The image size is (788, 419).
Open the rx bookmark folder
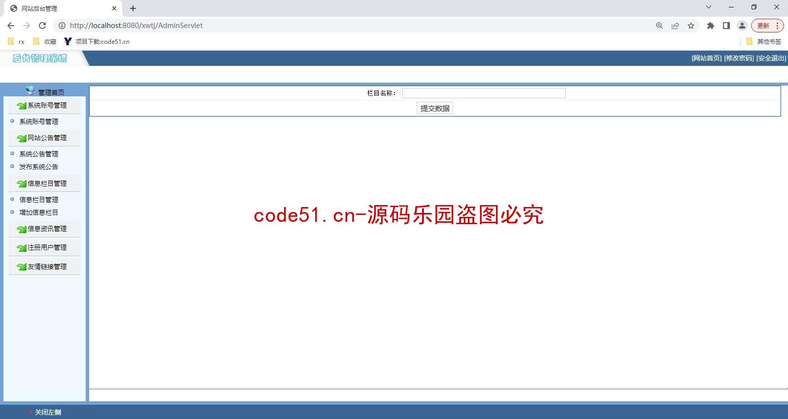pyautogui.click(x=16, y=42)
